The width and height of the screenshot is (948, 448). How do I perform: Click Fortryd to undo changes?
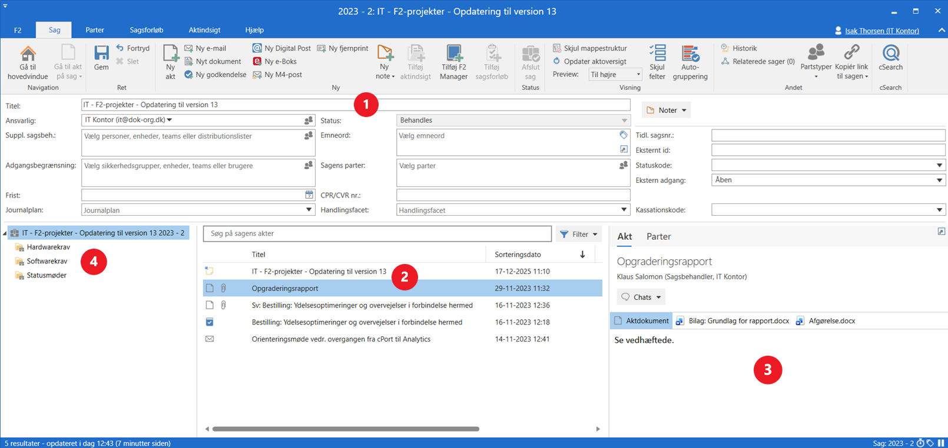(x=132, y=48)
